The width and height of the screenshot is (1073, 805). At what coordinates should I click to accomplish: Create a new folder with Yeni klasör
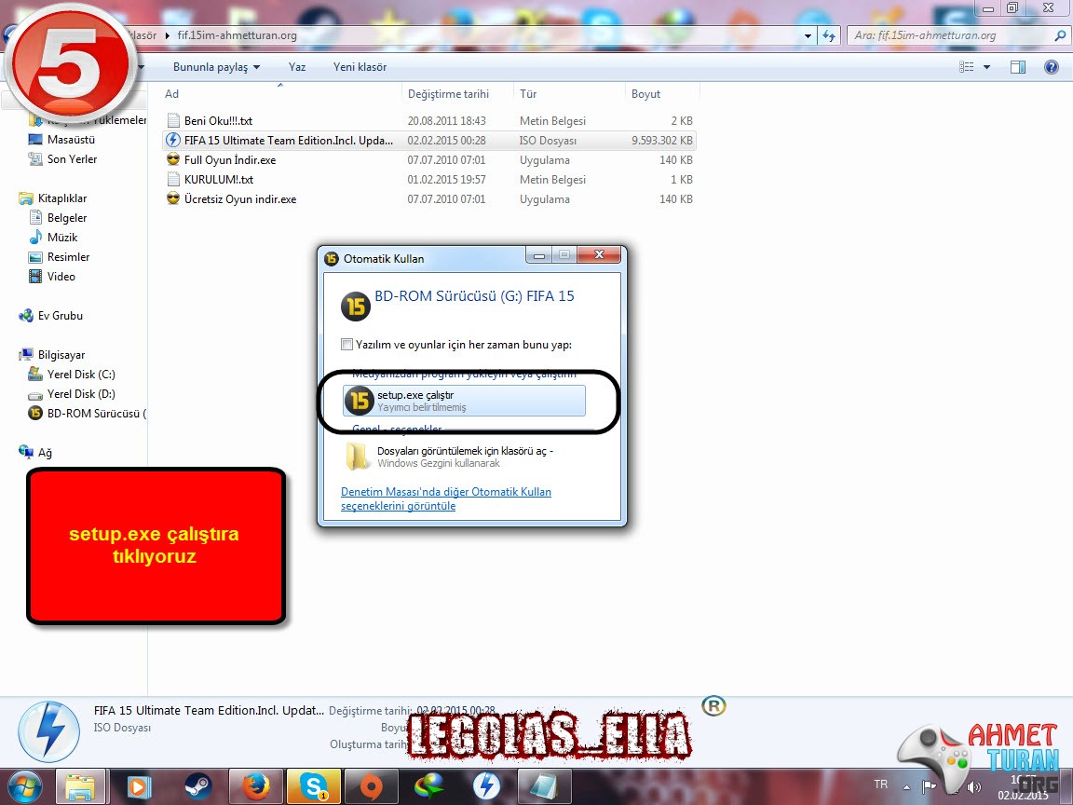pyautogui.click(x=360, y=67)
